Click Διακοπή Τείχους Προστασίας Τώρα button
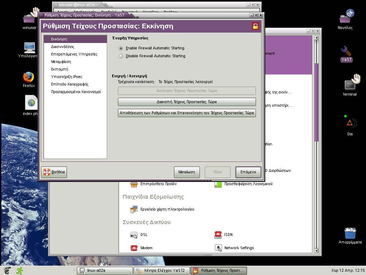 pos(187,102)
